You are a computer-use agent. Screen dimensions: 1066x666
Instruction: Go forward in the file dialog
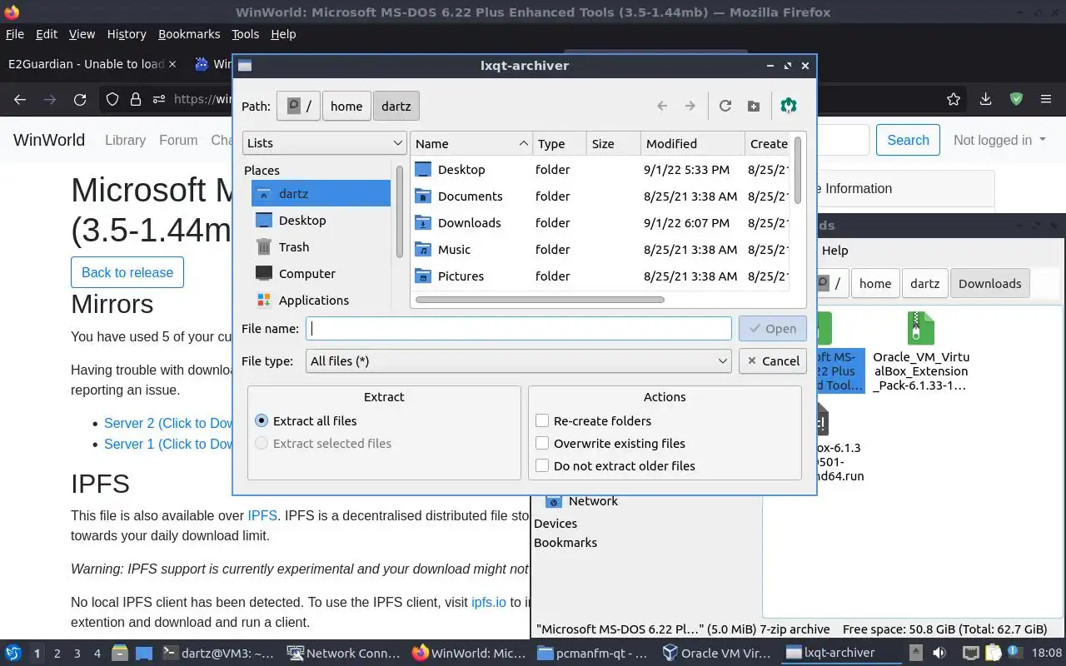pyautogui.click(x=690, y=106)
